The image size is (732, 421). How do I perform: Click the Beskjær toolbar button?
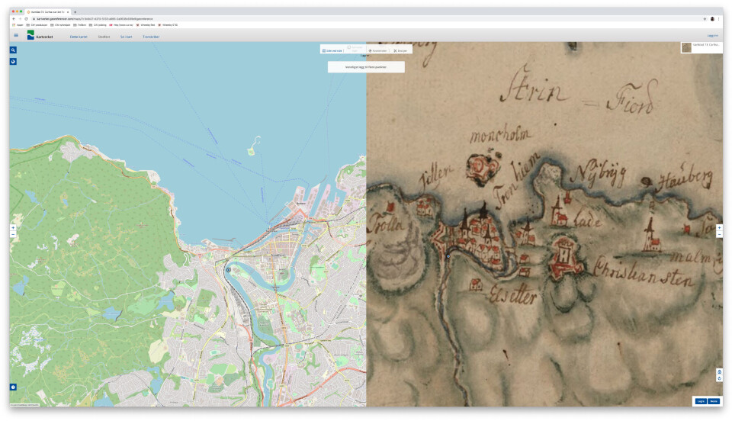[400, 50]
